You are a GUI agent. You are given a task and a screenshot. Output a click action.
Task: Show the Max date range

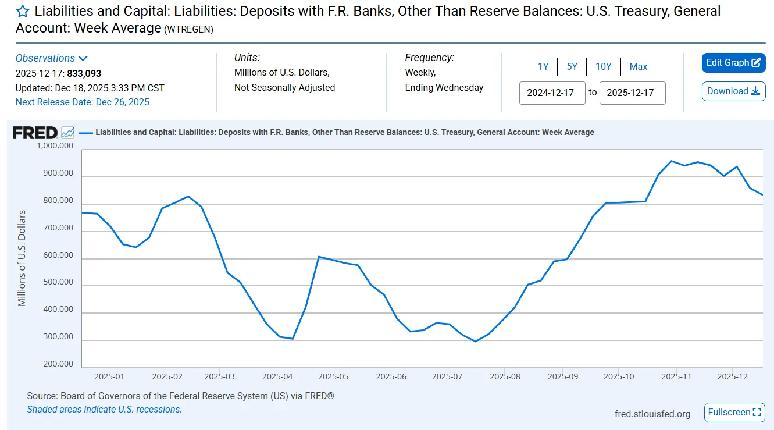tap(638, 67)
